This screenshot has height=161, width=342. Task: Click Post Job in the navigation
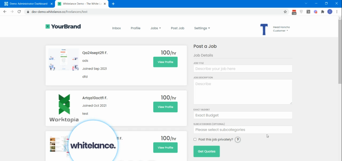pyautogui.click(x=178, y=28)
